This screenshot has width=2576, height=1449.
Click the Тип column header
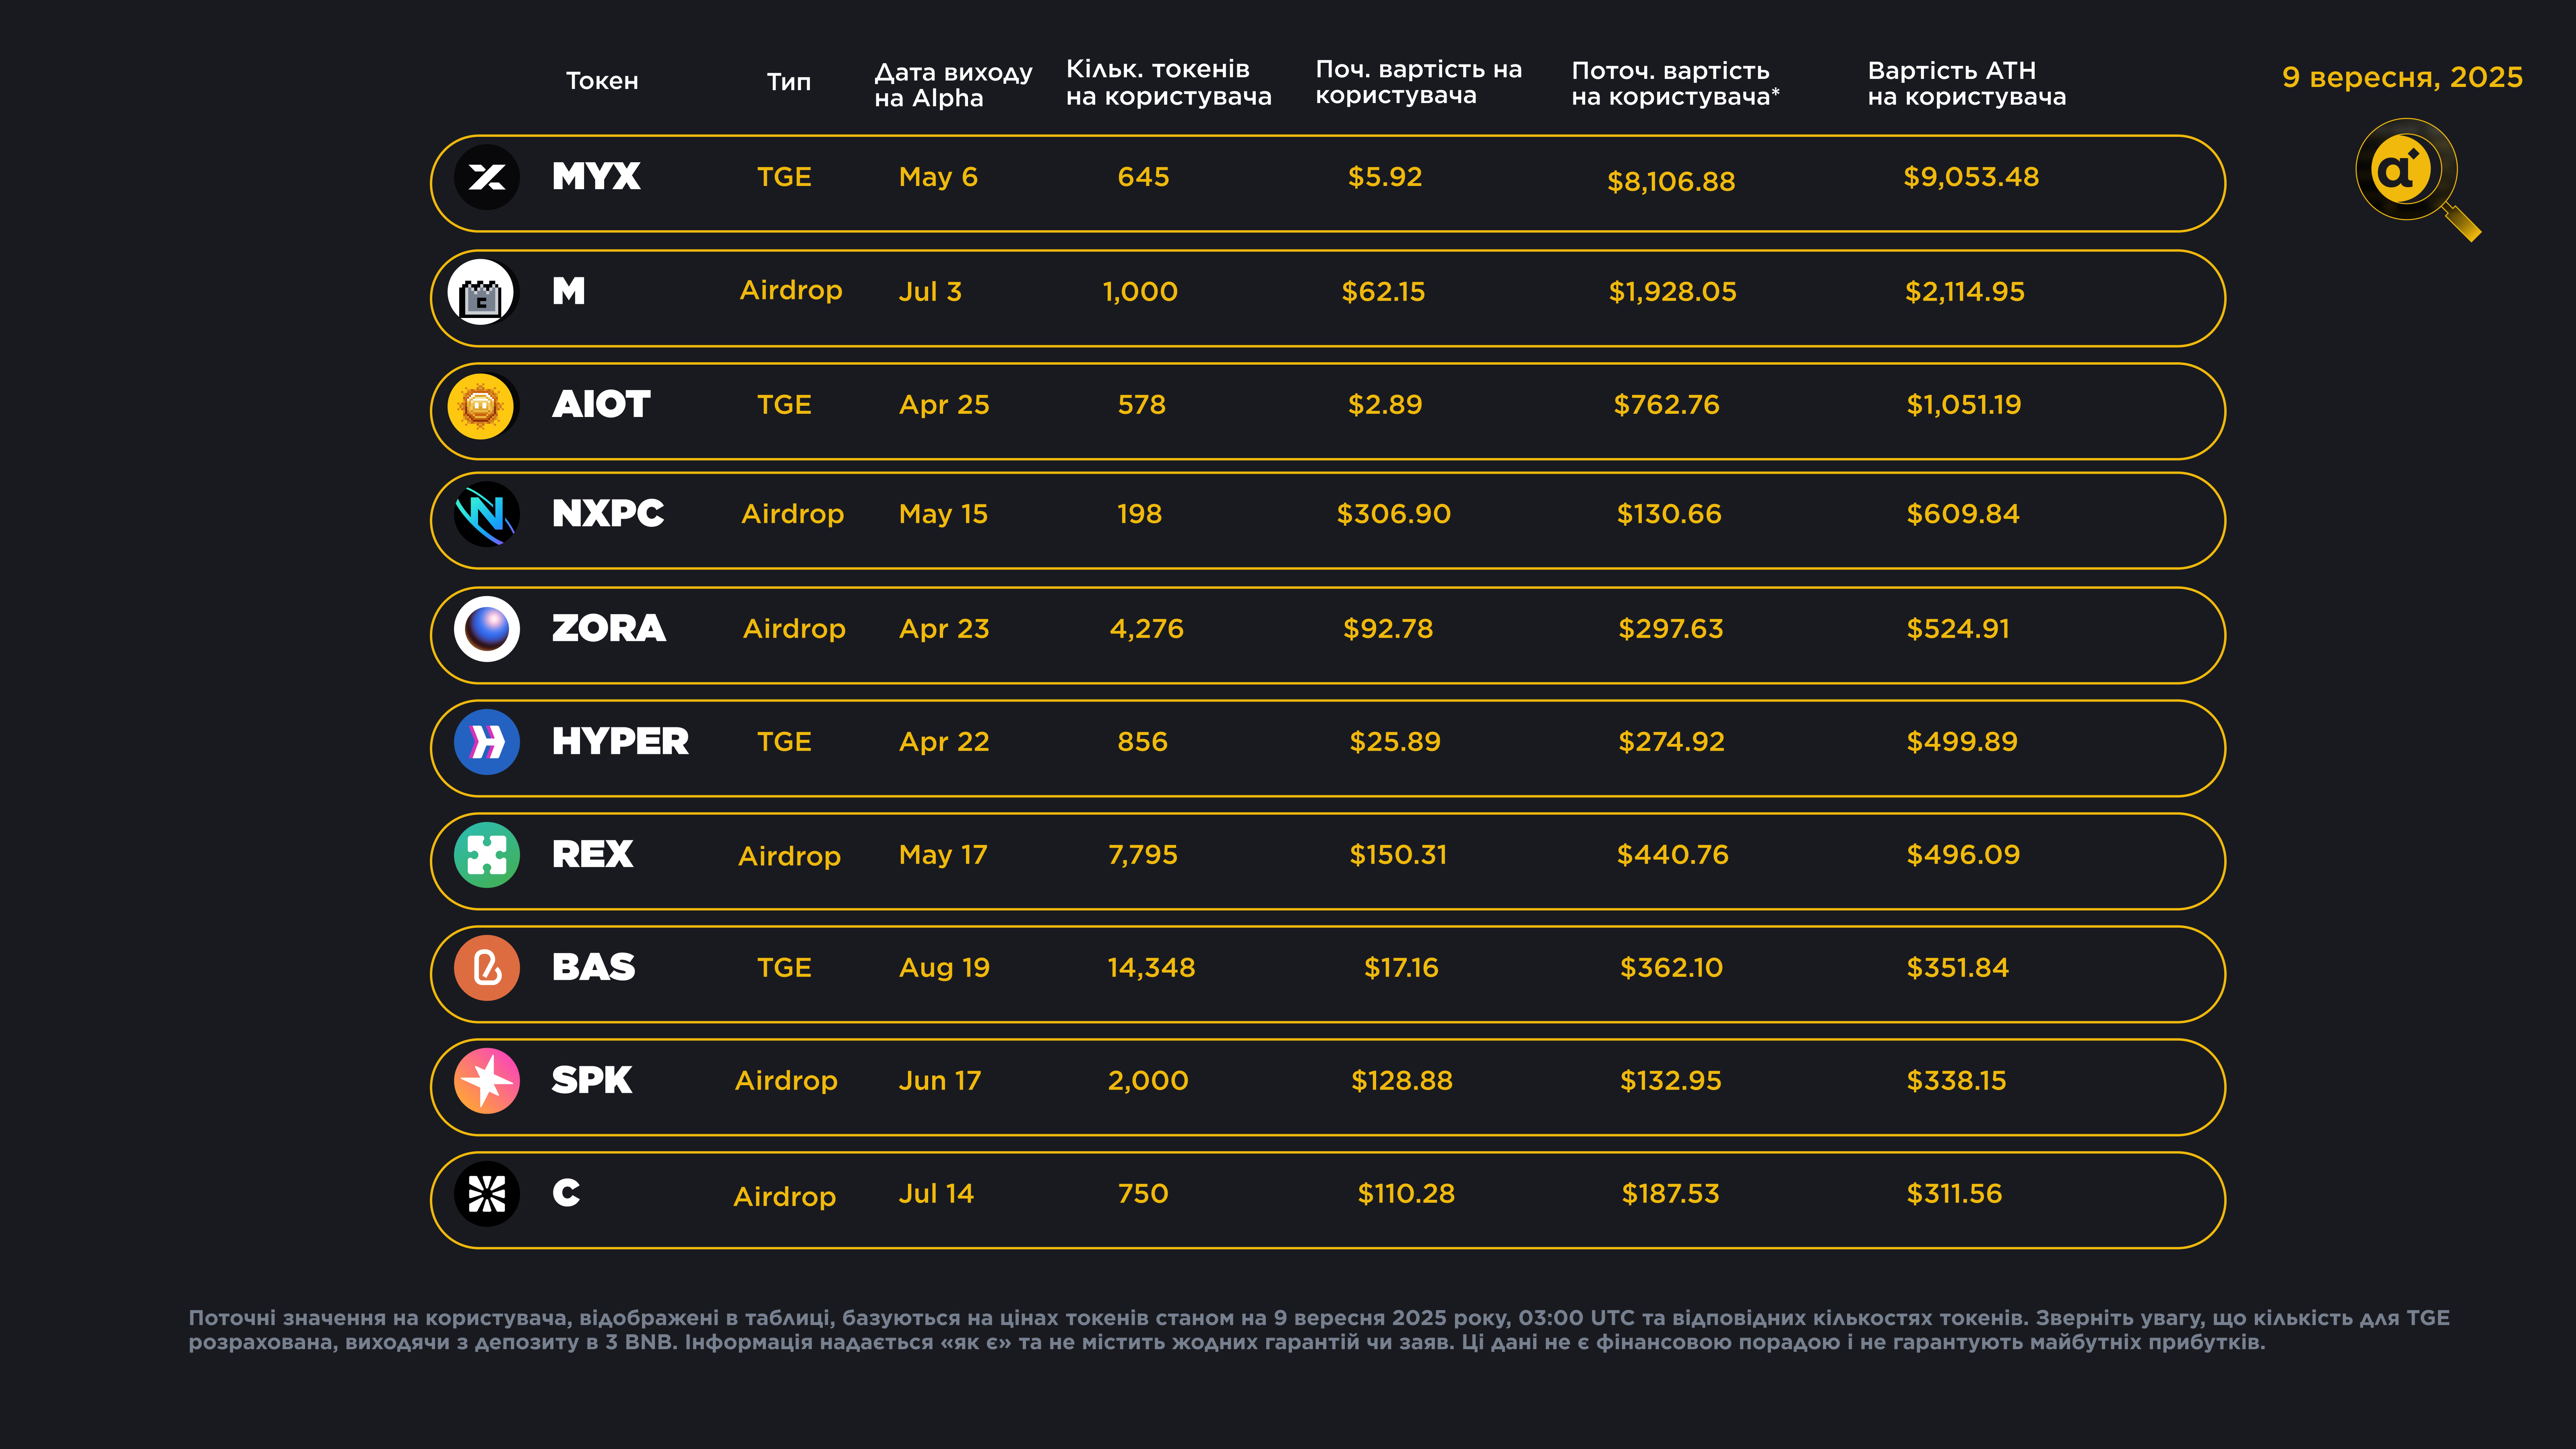click(x=789, y=82)
